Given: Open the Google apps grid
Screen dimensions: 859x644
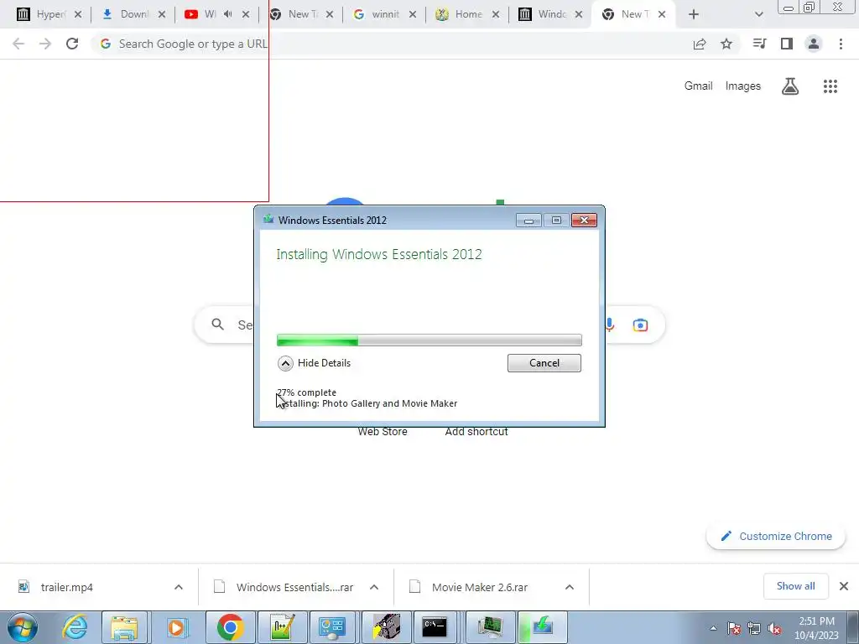Looking at the screenshot, I should [x=830, y=86].
